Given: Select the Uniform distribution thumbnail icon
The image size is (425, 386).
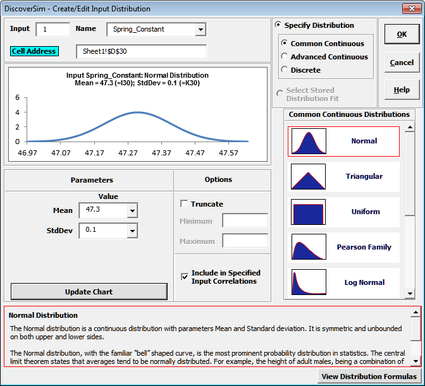Looking at the screenshot, I should (x=309, y=212).
